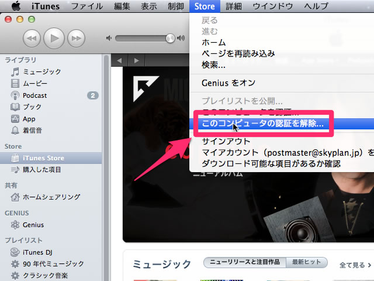Choose Genius をオン from the Store menu
The image size is (374, 281).
pos(282,83)
